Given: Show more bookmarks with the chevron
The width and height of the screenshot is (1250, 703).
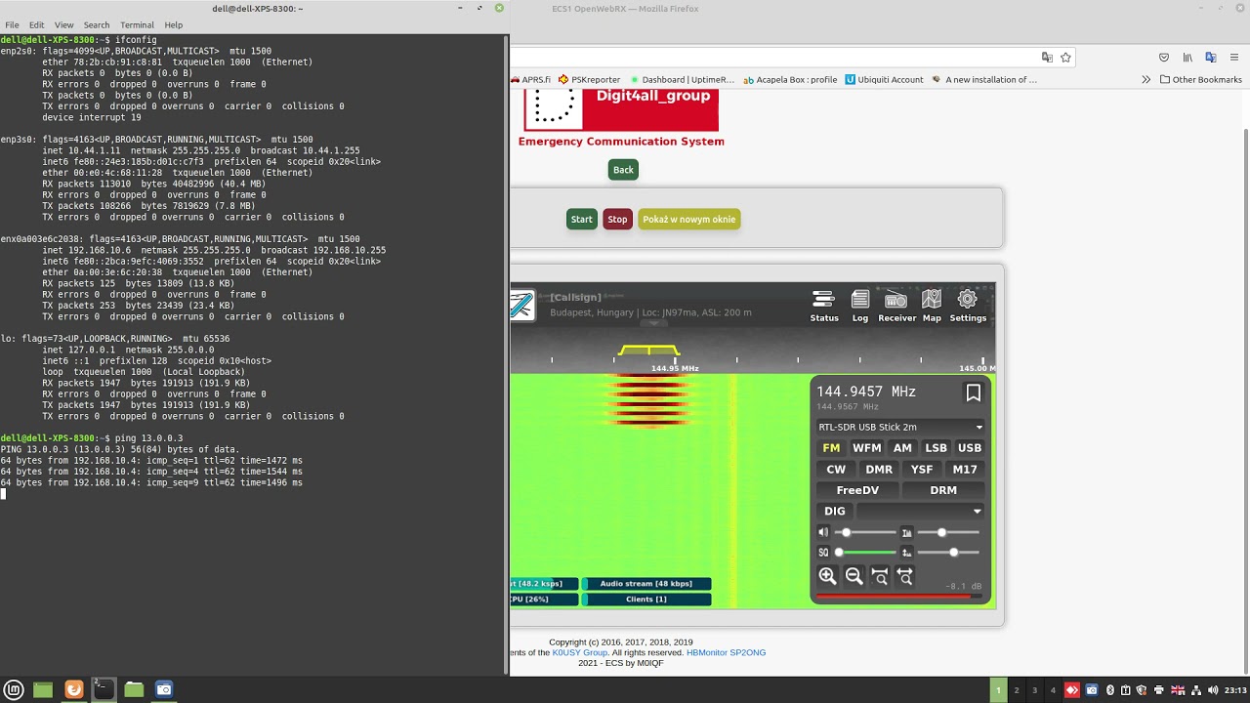Looking at the screenshot, I should [1146, 80].
